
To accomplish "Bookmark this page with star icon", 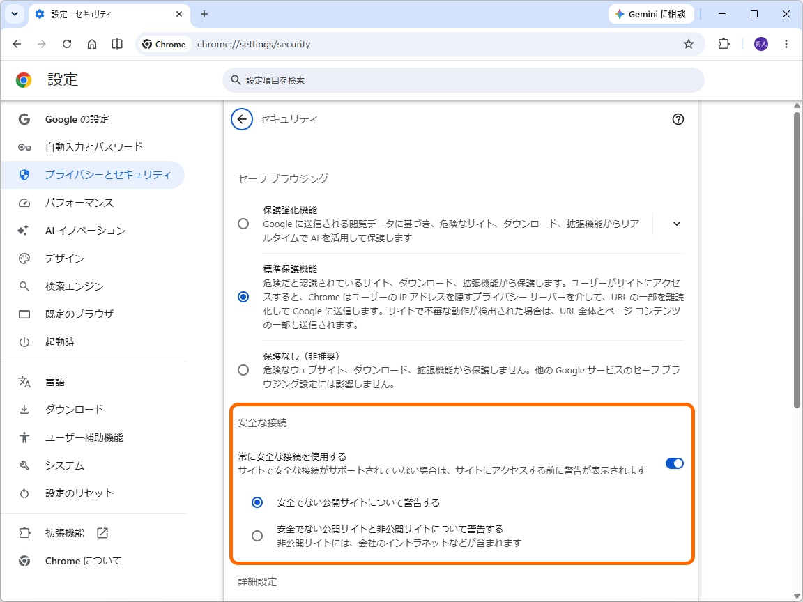I will coord(689,44).
